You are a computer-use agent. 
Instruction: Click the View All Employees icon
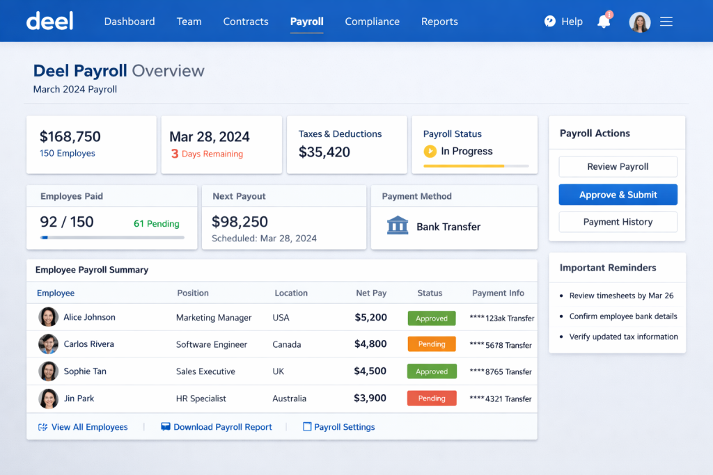[x=42, y=427]
